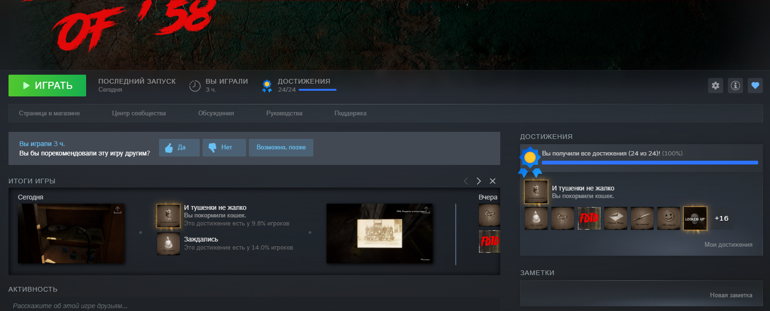Choose Возможно, позже button
Viewport: 770px width, 311px height.
pyautogui.click(x=281, y=147)
